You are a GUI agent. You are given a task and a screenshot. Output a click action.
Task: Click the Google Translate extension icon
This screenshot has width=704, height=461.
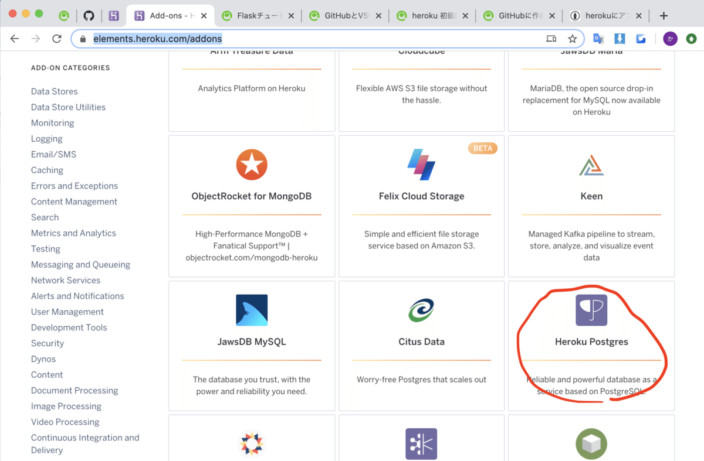pyautogui.click(x=598, y=39)
